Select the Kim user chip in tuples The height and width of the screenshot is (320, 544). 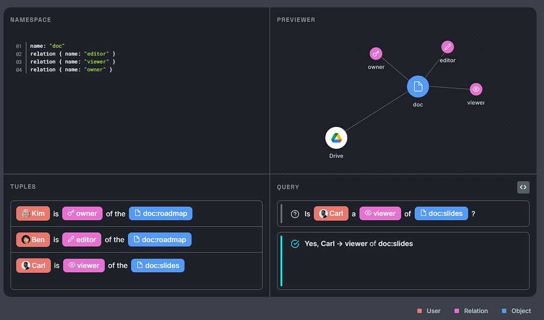coord(33,213)
